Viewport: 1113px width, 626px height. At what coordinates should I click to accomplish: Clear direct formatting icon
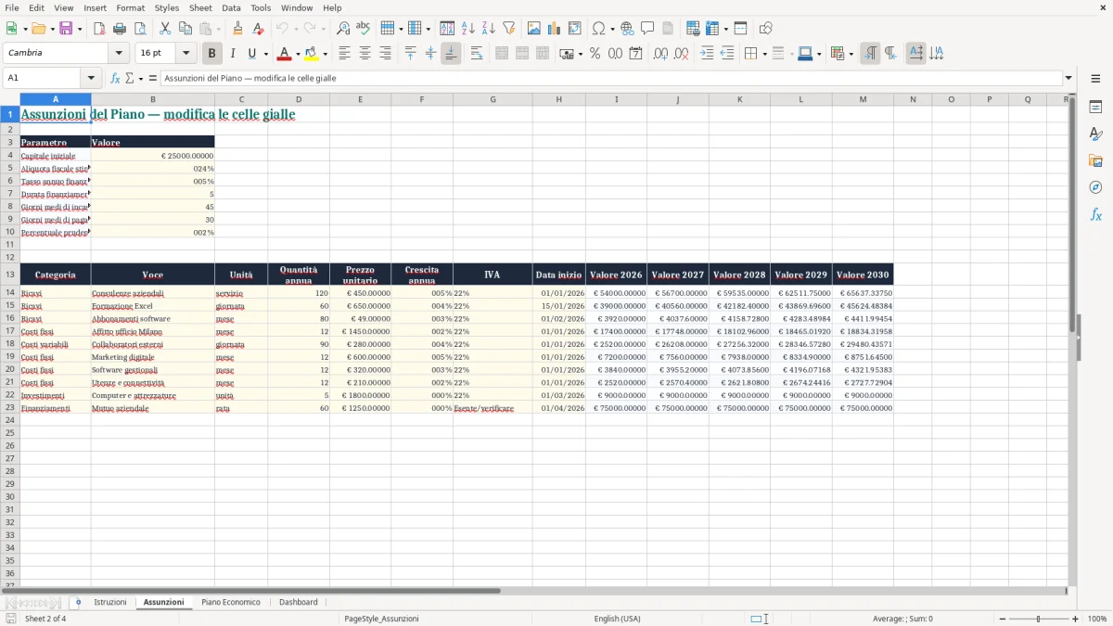tap(258, 29)
